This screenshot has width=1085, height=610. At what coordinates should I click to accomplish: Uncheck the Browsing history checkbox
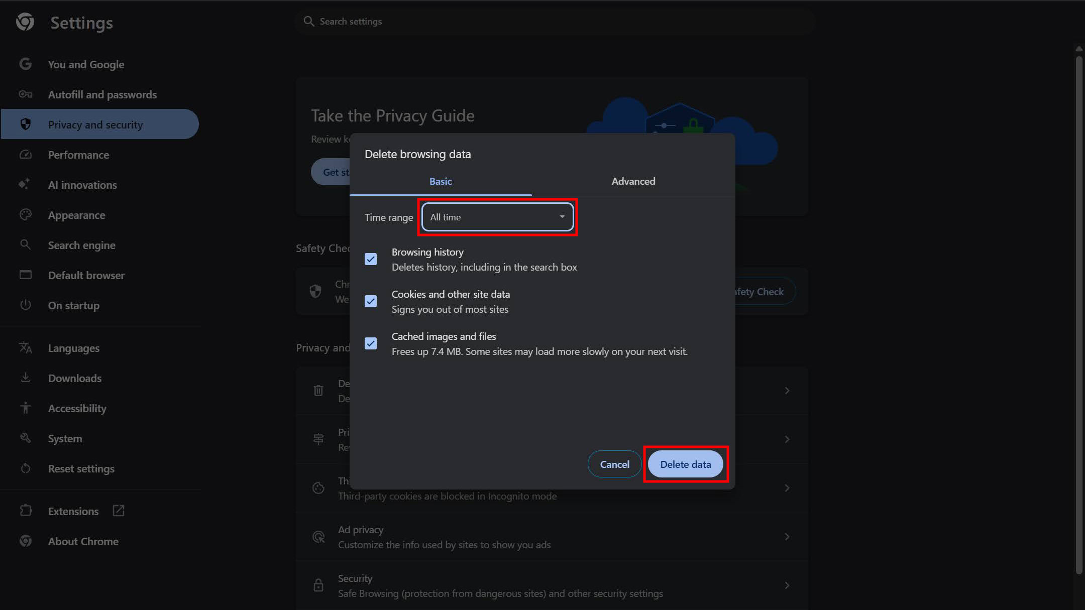coord(371,259)
